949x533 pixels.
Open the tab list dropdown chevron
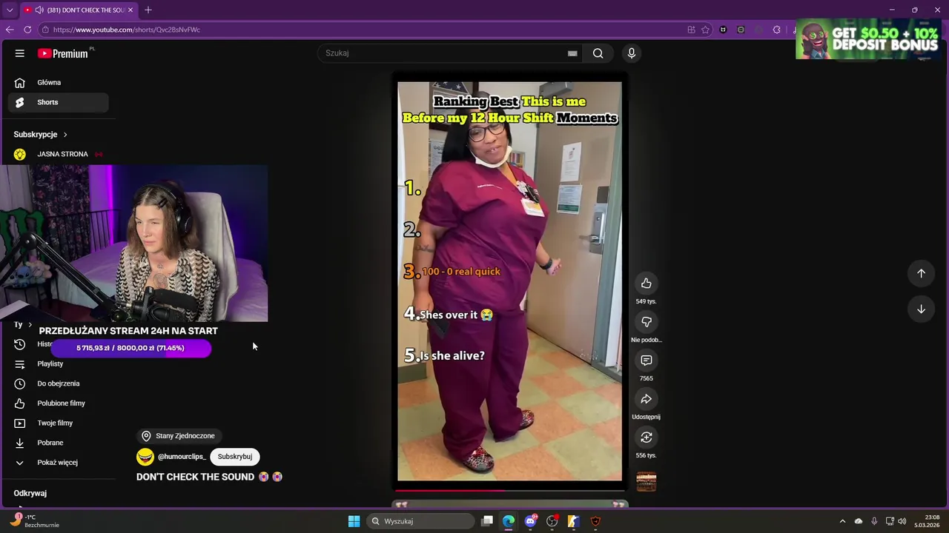click(10, 10)
